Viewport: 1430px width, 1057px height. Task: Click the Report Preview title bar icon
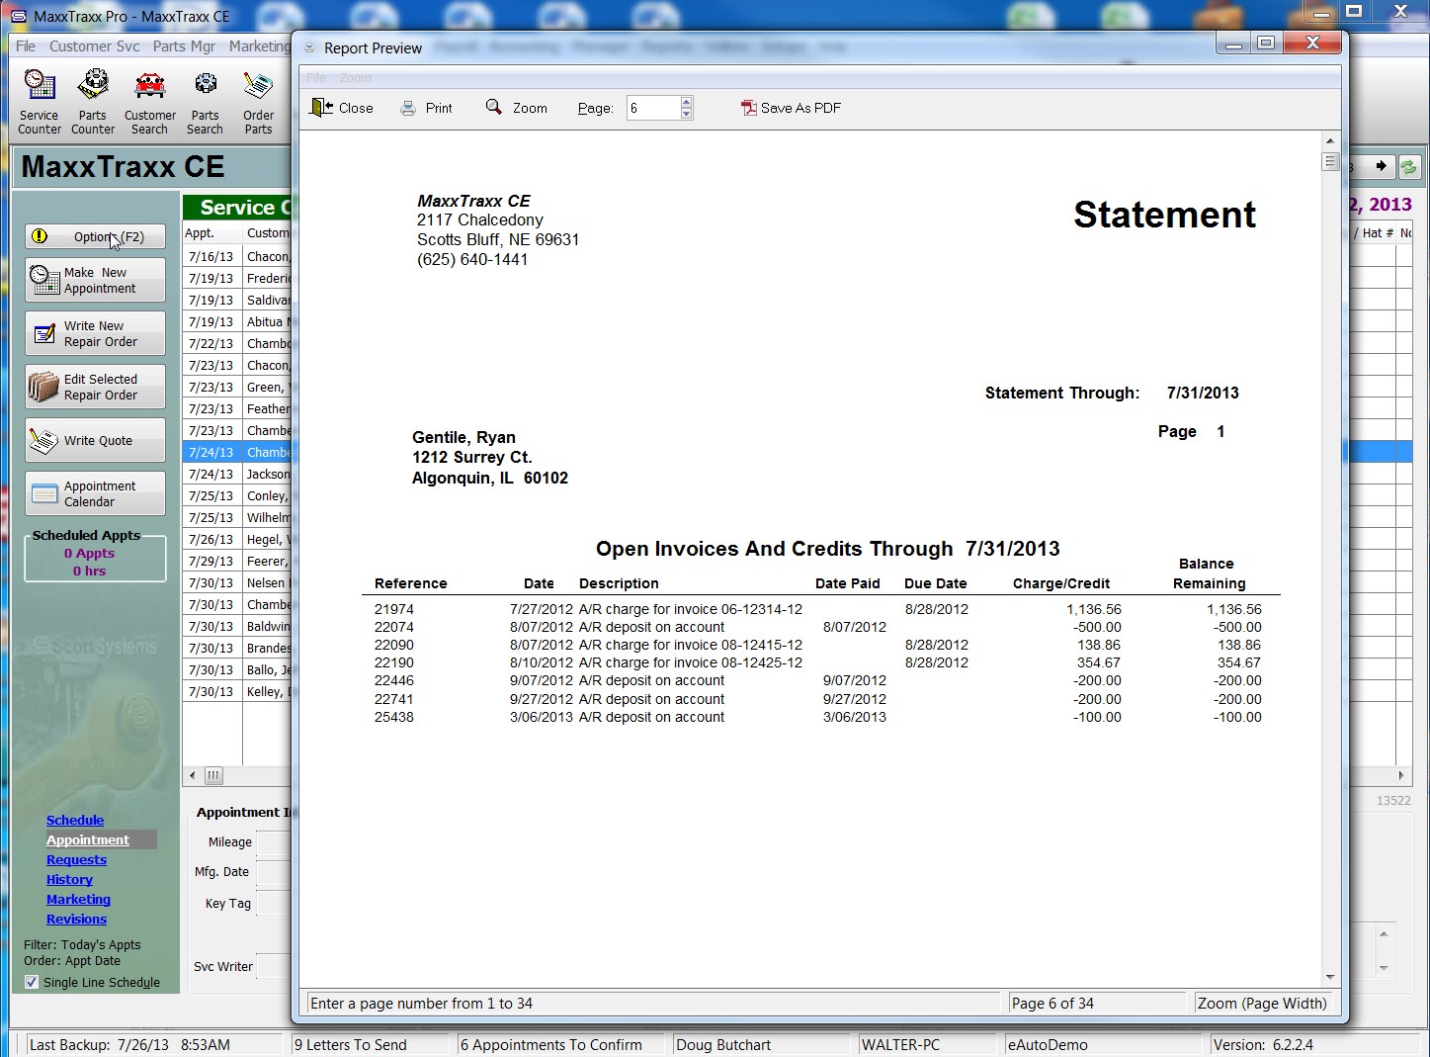pyautogui.click(x=309, y=47)
